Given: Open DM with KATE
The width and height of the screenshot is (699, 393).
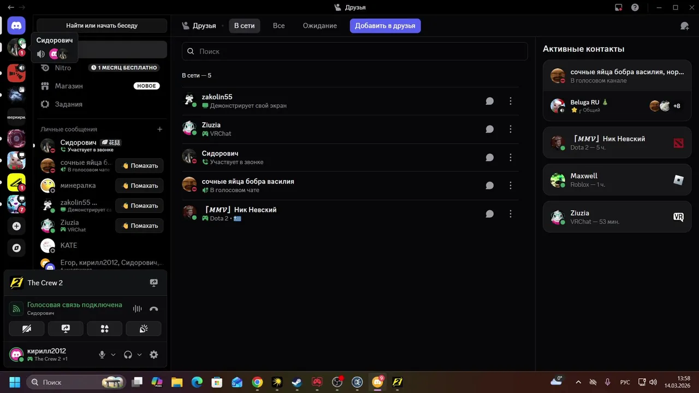Looking at the screenshot, I should (x=100, y=246).
